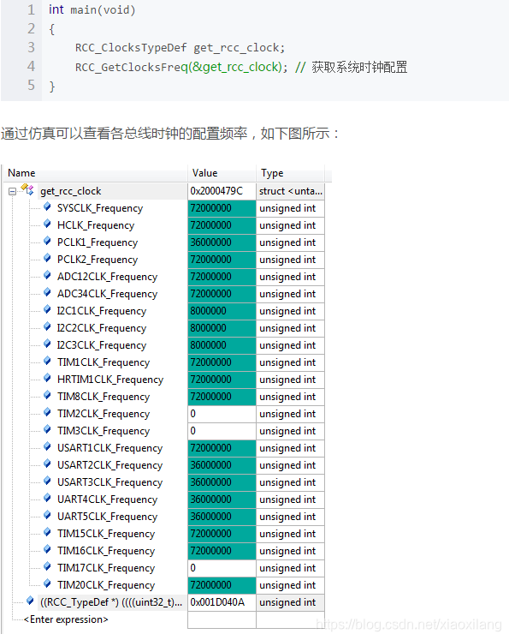This screenshot has height=640, width=509.
Task: Click the get_rcc_clock struct watch icon
Action: [28, 190]
